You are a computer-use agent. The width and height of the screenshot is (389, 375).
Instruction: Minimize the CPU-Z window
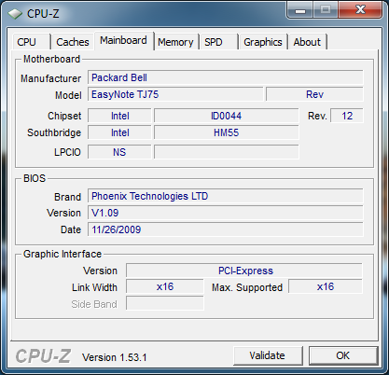(x=300, y=10)
